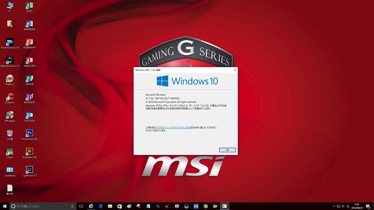Launch Internet Explorer from the taskbar

tap(91, 206)
